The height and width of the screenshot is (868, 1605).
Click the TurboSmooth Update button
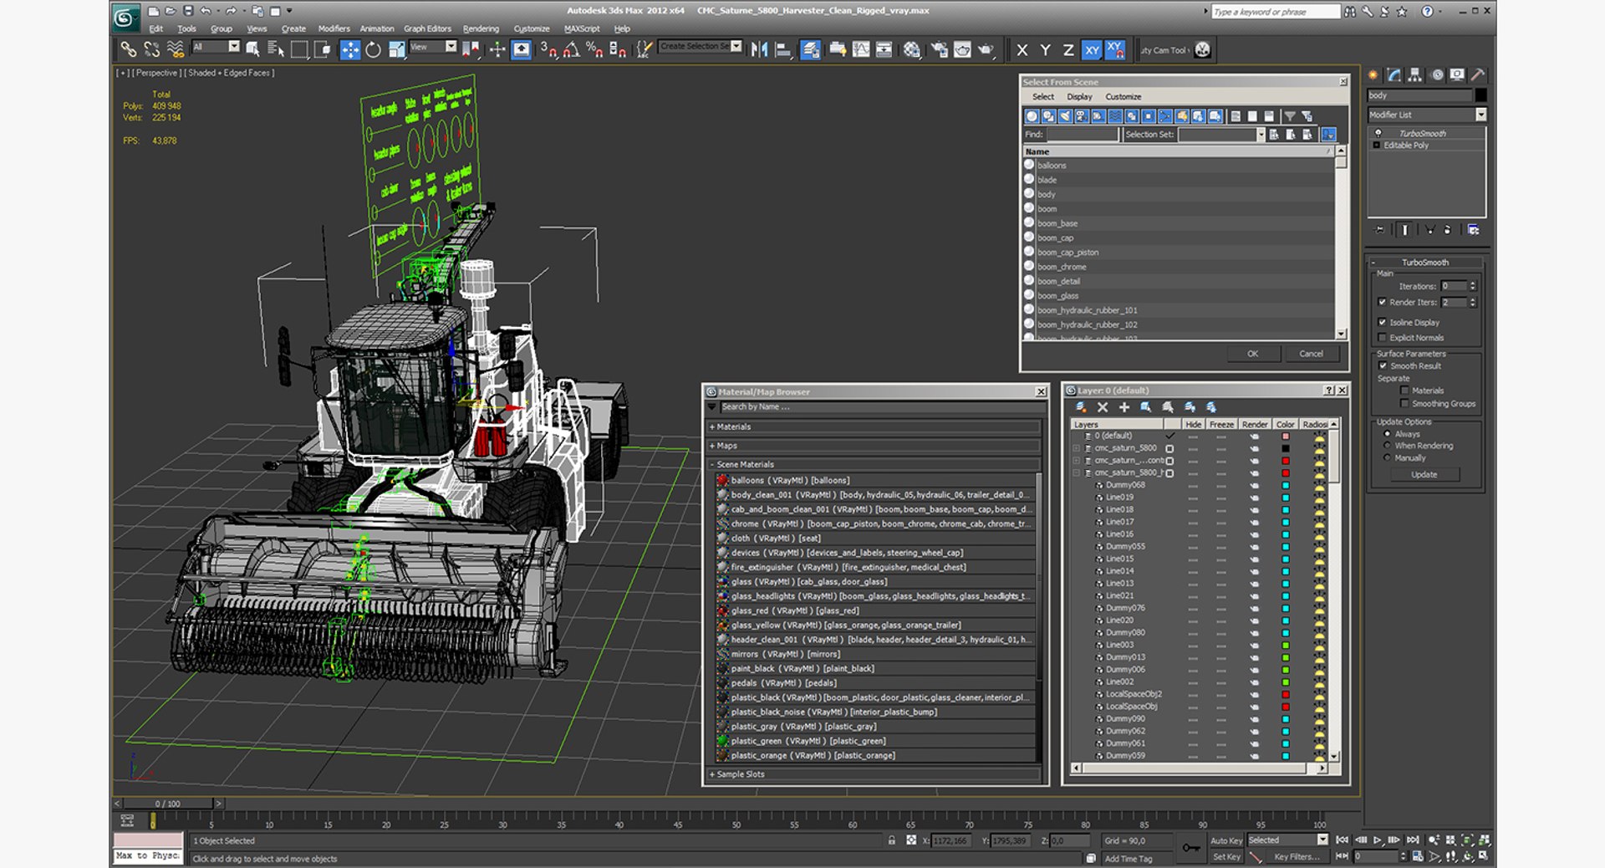coord(1424,474)
